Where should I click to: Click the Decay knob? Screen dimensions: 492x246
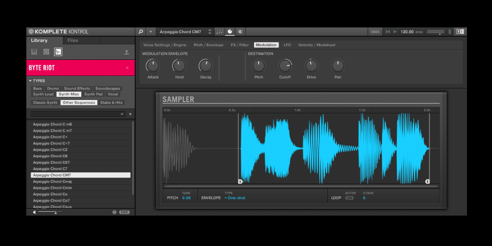(x=205, y=66)
